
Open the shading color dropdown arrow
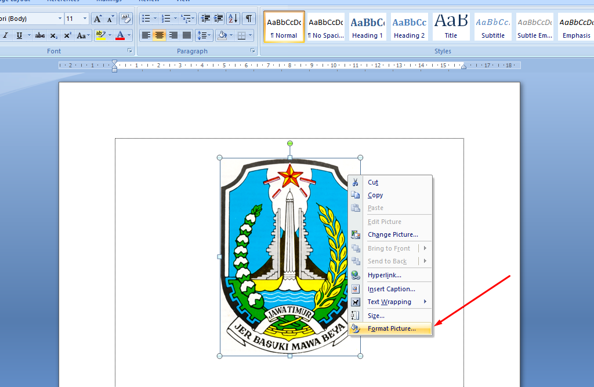[231, 35]
